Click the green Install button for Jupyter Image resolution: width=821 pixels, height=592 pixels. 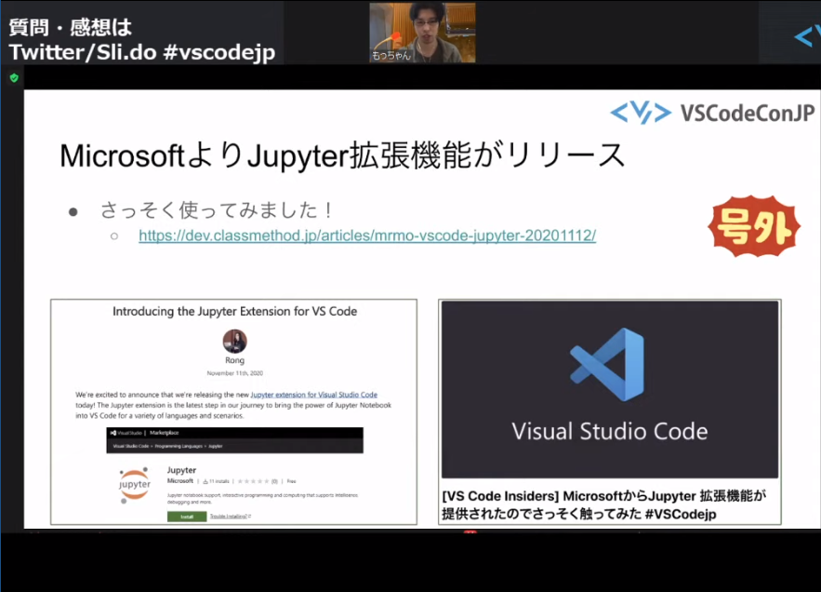[187, 517]
